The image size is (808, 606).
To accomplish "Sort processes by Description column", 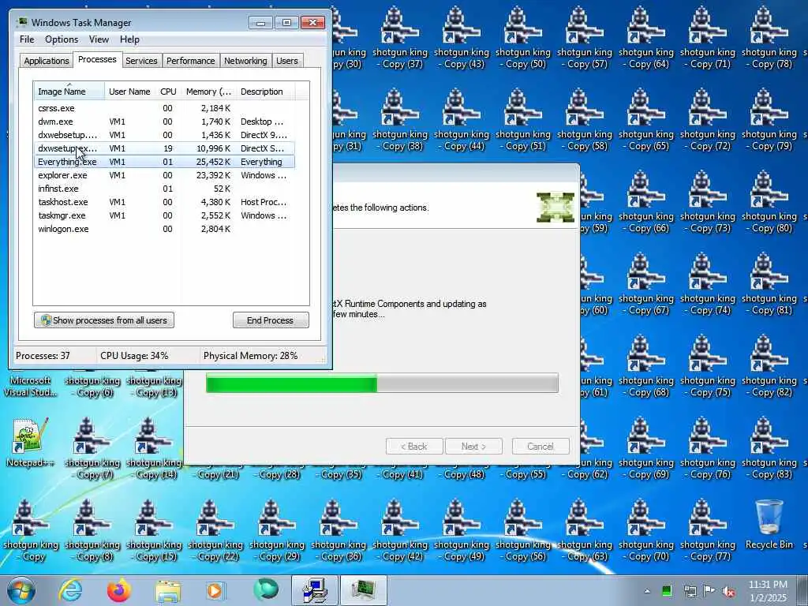I will pos(265,92).
